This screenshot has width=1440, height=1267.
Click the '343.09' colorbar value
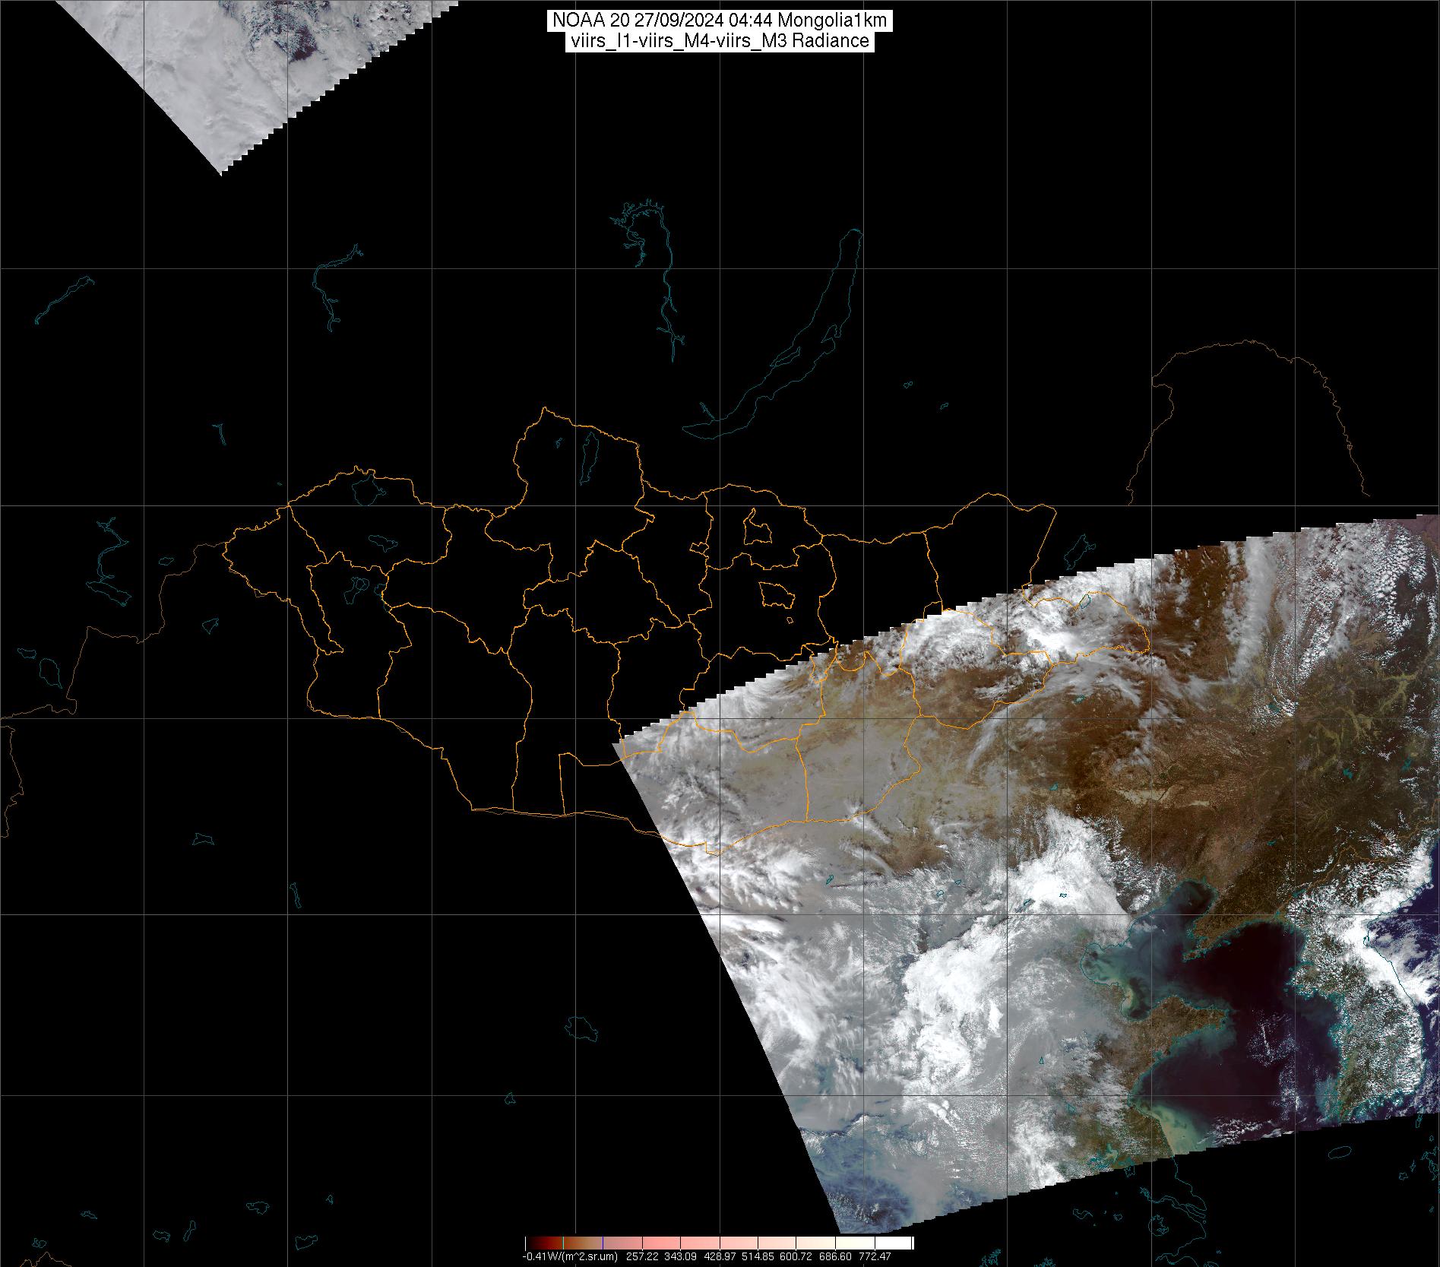(x=680, y=1257)
